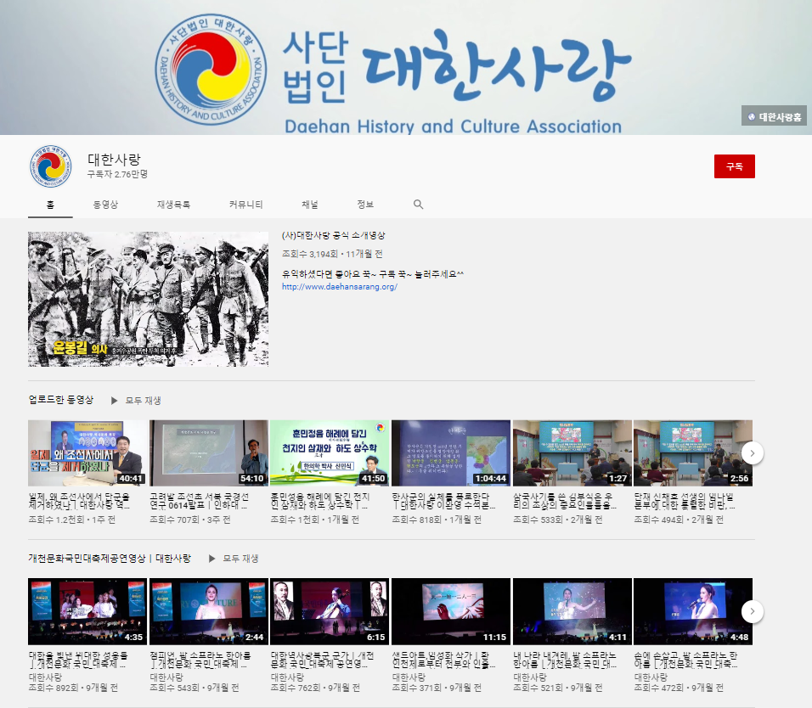812x708 pixels.
Task: Click play icon beside 개천문화국민대축제공연영상 heading
Action: [x=211, y=559]
